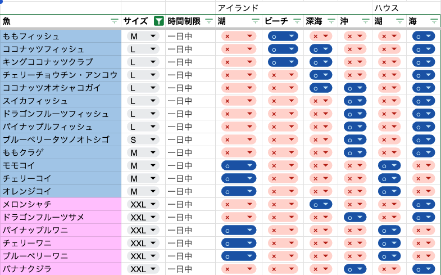The height and width of the screenshot is (275, 441).
Task: Select the ココナッツオオシャコガイ cell
Action: point(61,88)
